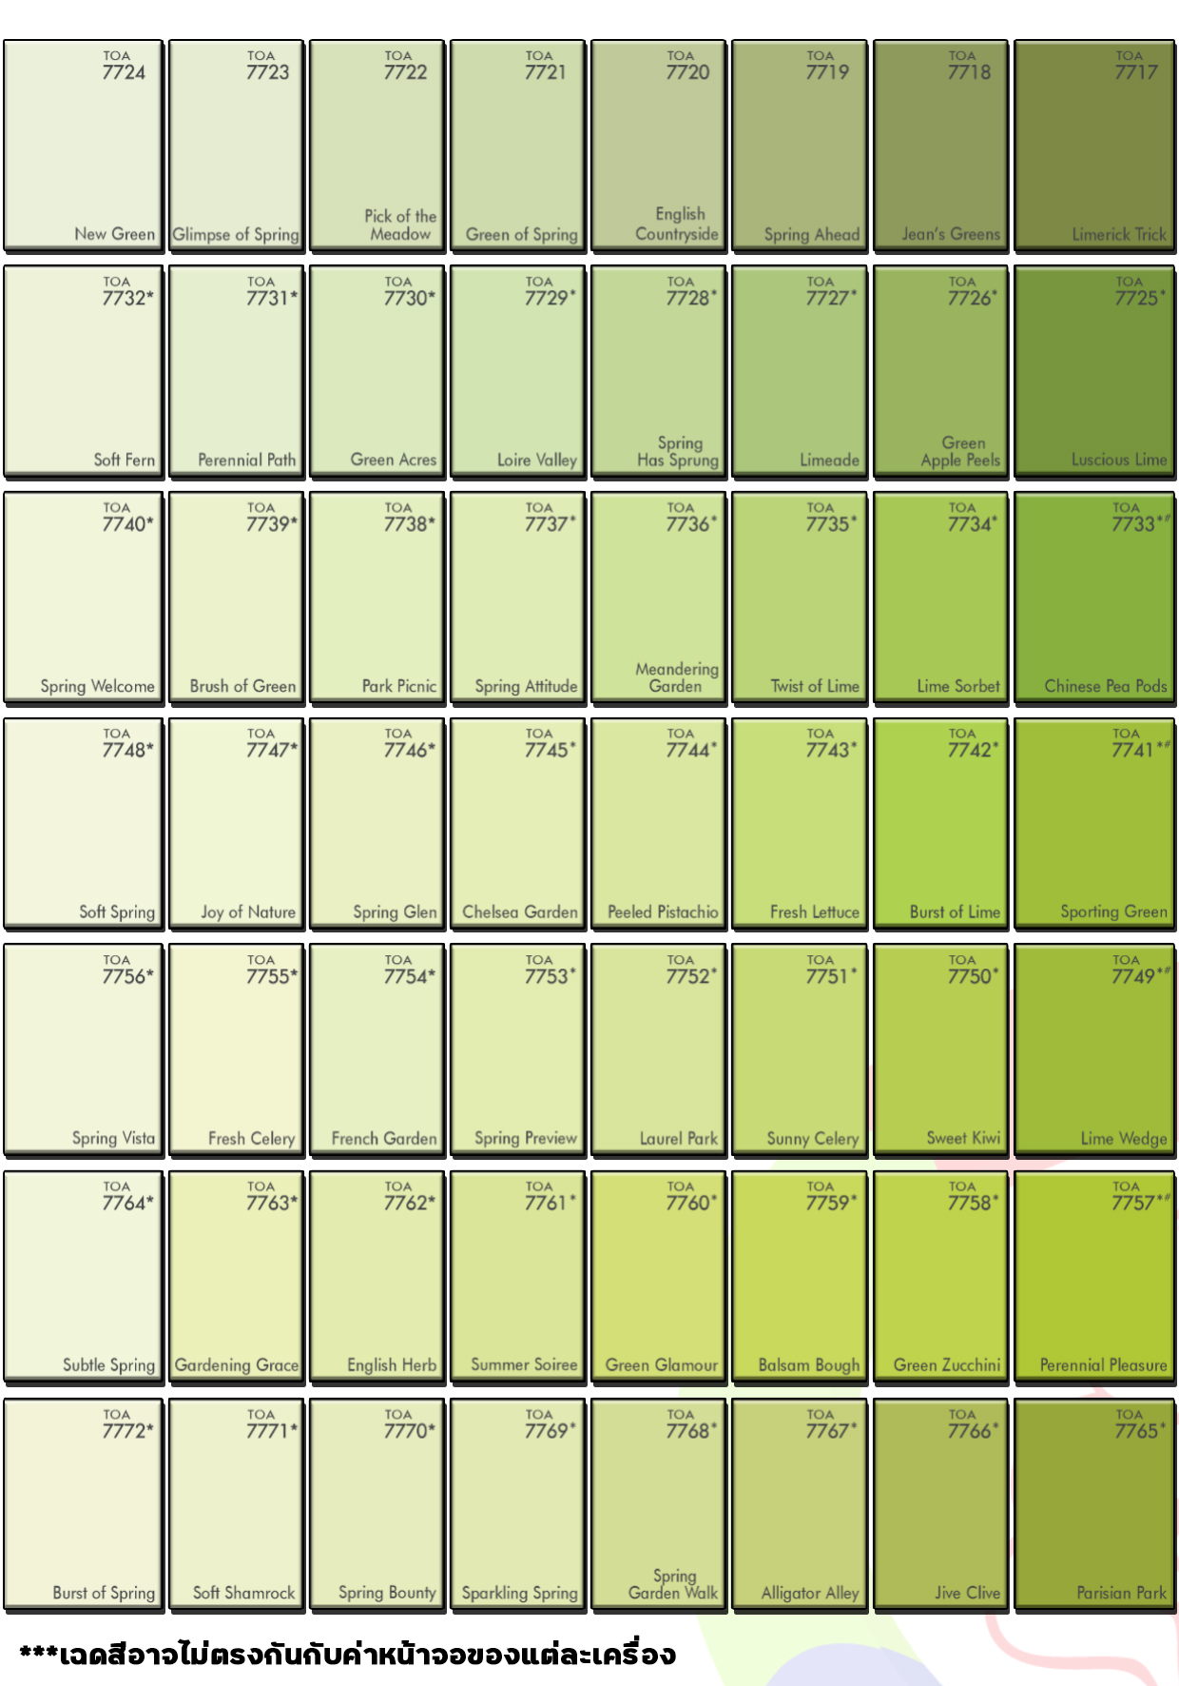Select Soft Fern 7732 swatch
1179x1686 pixels.
click(x=84, y=372)
